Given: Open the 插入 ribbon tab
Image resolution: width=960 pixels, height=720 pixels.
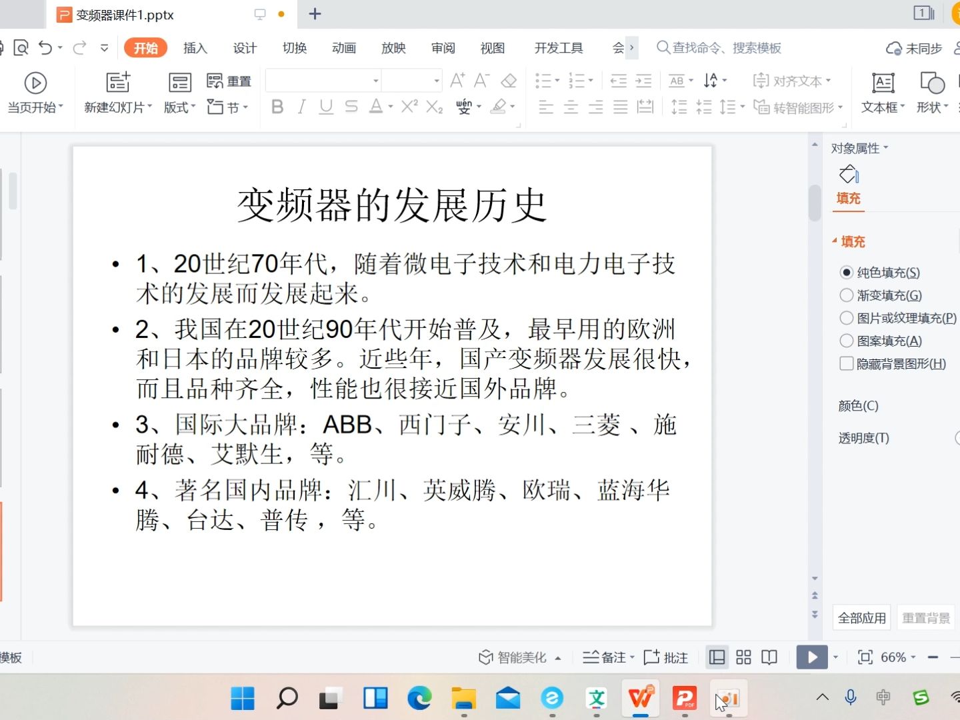Looking at the screenshot, I should point(195,47).
